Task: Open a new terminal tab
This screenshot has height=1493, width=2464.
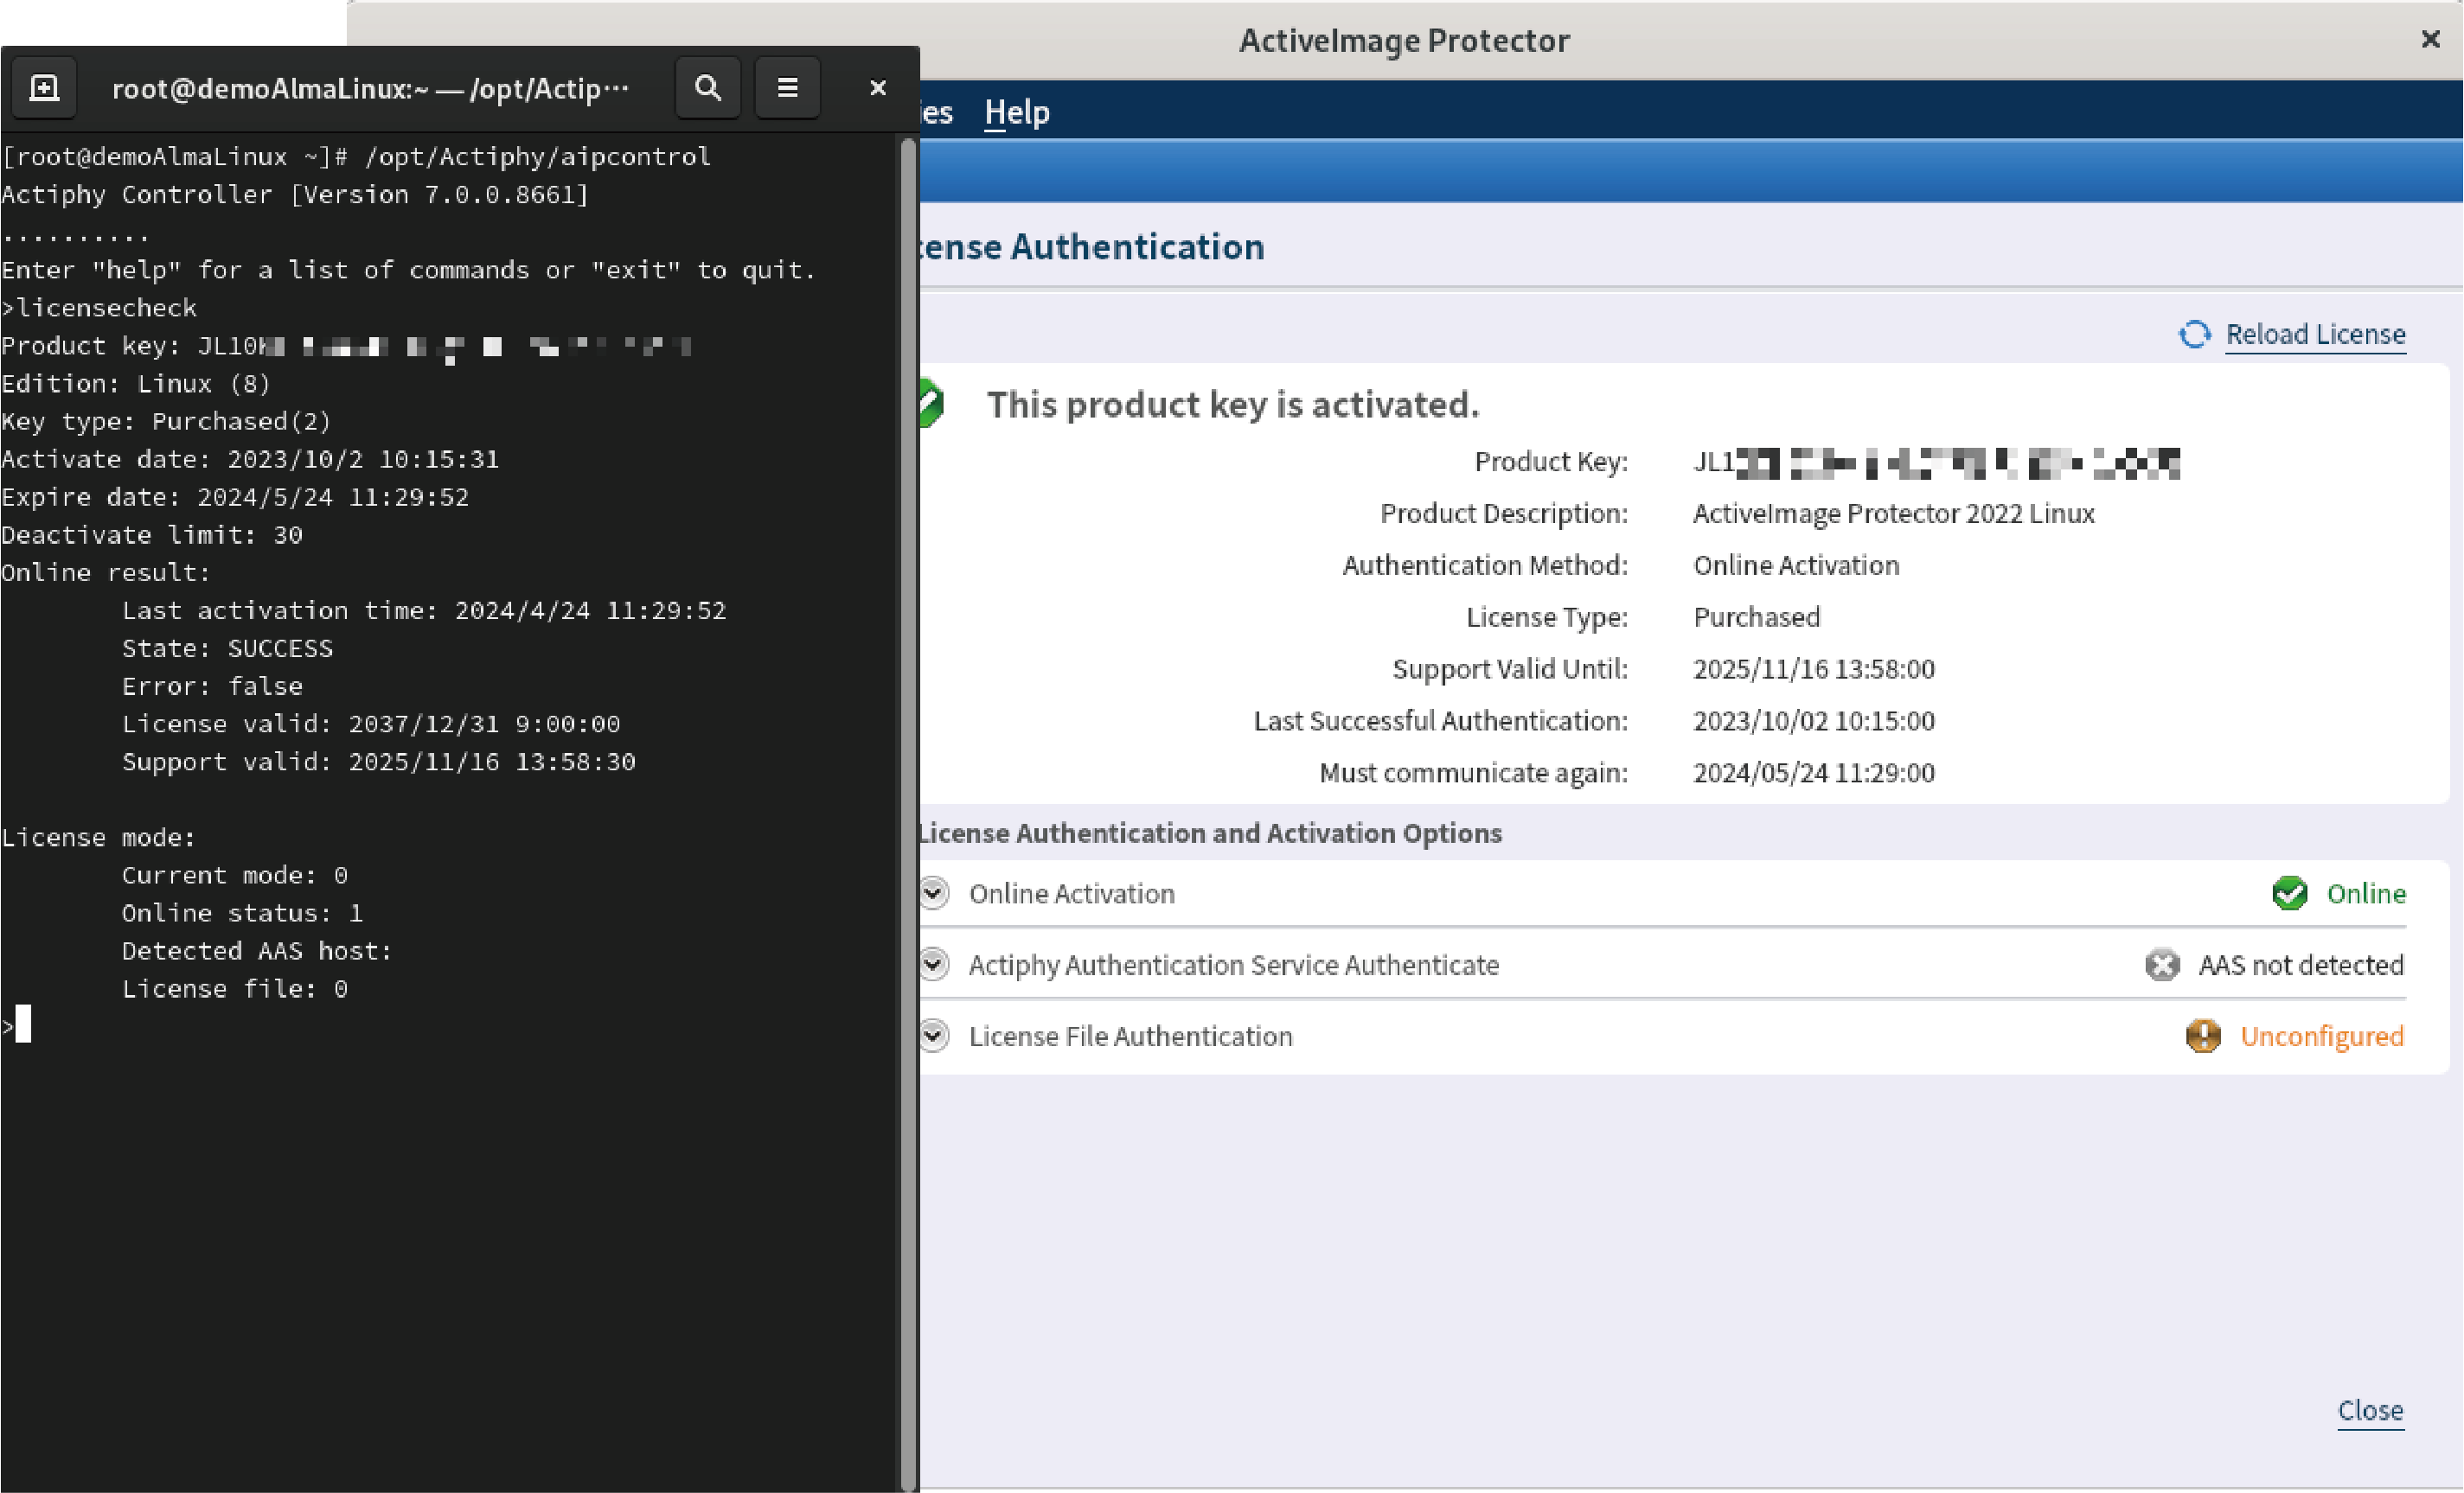Action: tap(44, 87)
